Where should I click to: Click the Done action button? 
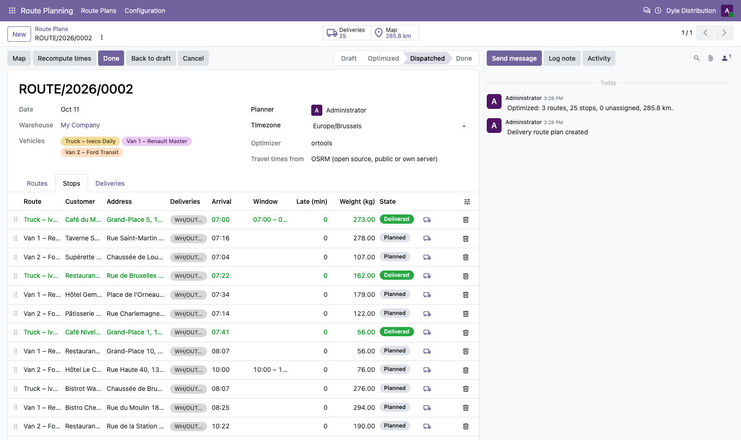tap(111, 58)
